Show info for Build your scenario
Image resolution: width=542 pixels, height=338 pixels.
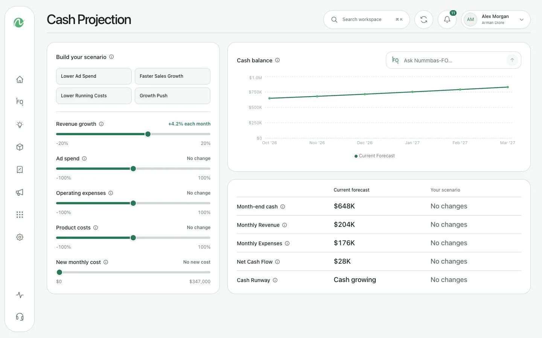click(x=111, y=57)
